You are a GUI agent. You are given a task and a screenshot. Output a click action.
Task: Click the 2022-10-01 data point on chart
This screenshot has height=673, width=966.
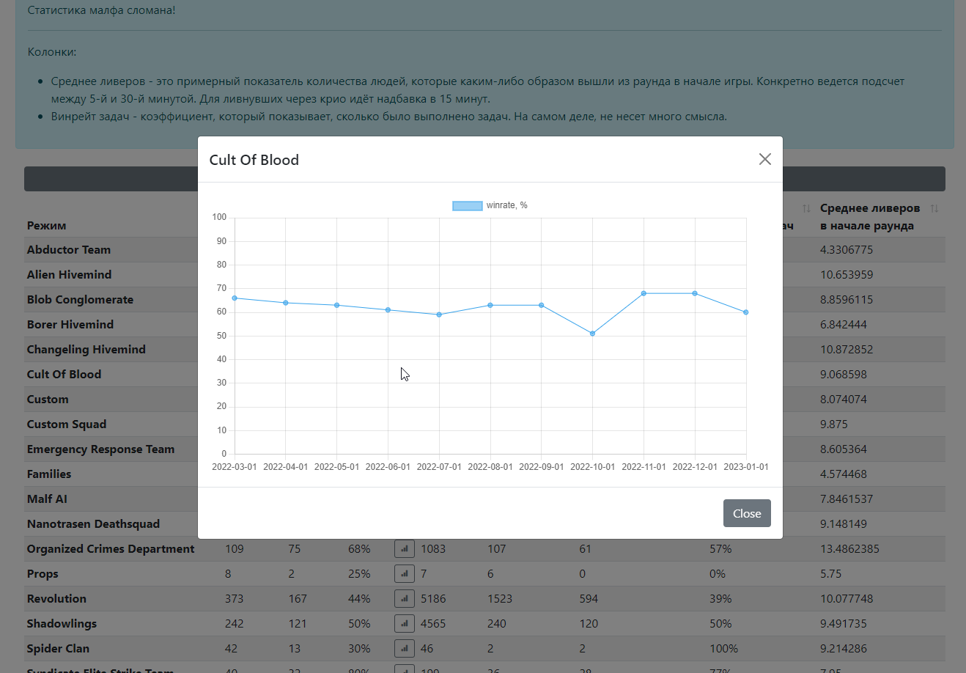click(592, 334)
